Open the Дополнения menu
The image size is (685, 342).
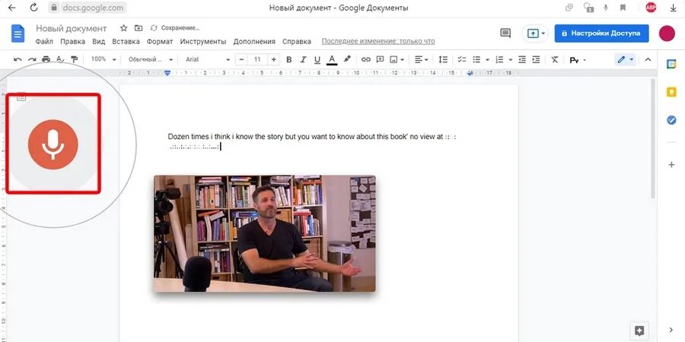(x=254, y=42)
